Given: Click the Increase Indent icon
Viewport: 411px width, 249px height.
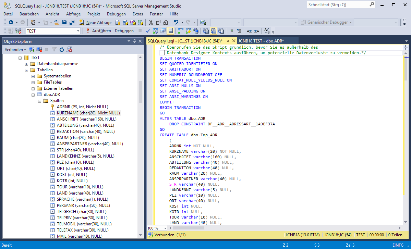Looking at the screenshot, I should pos(256,31).
